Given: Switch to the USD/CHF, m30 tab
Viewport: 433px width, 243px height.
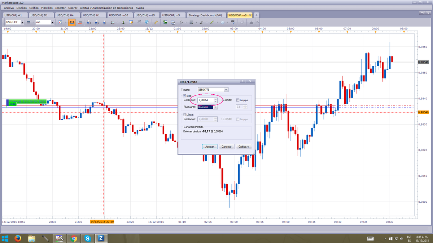Looking at the screenshot, I should coord(120,15).
